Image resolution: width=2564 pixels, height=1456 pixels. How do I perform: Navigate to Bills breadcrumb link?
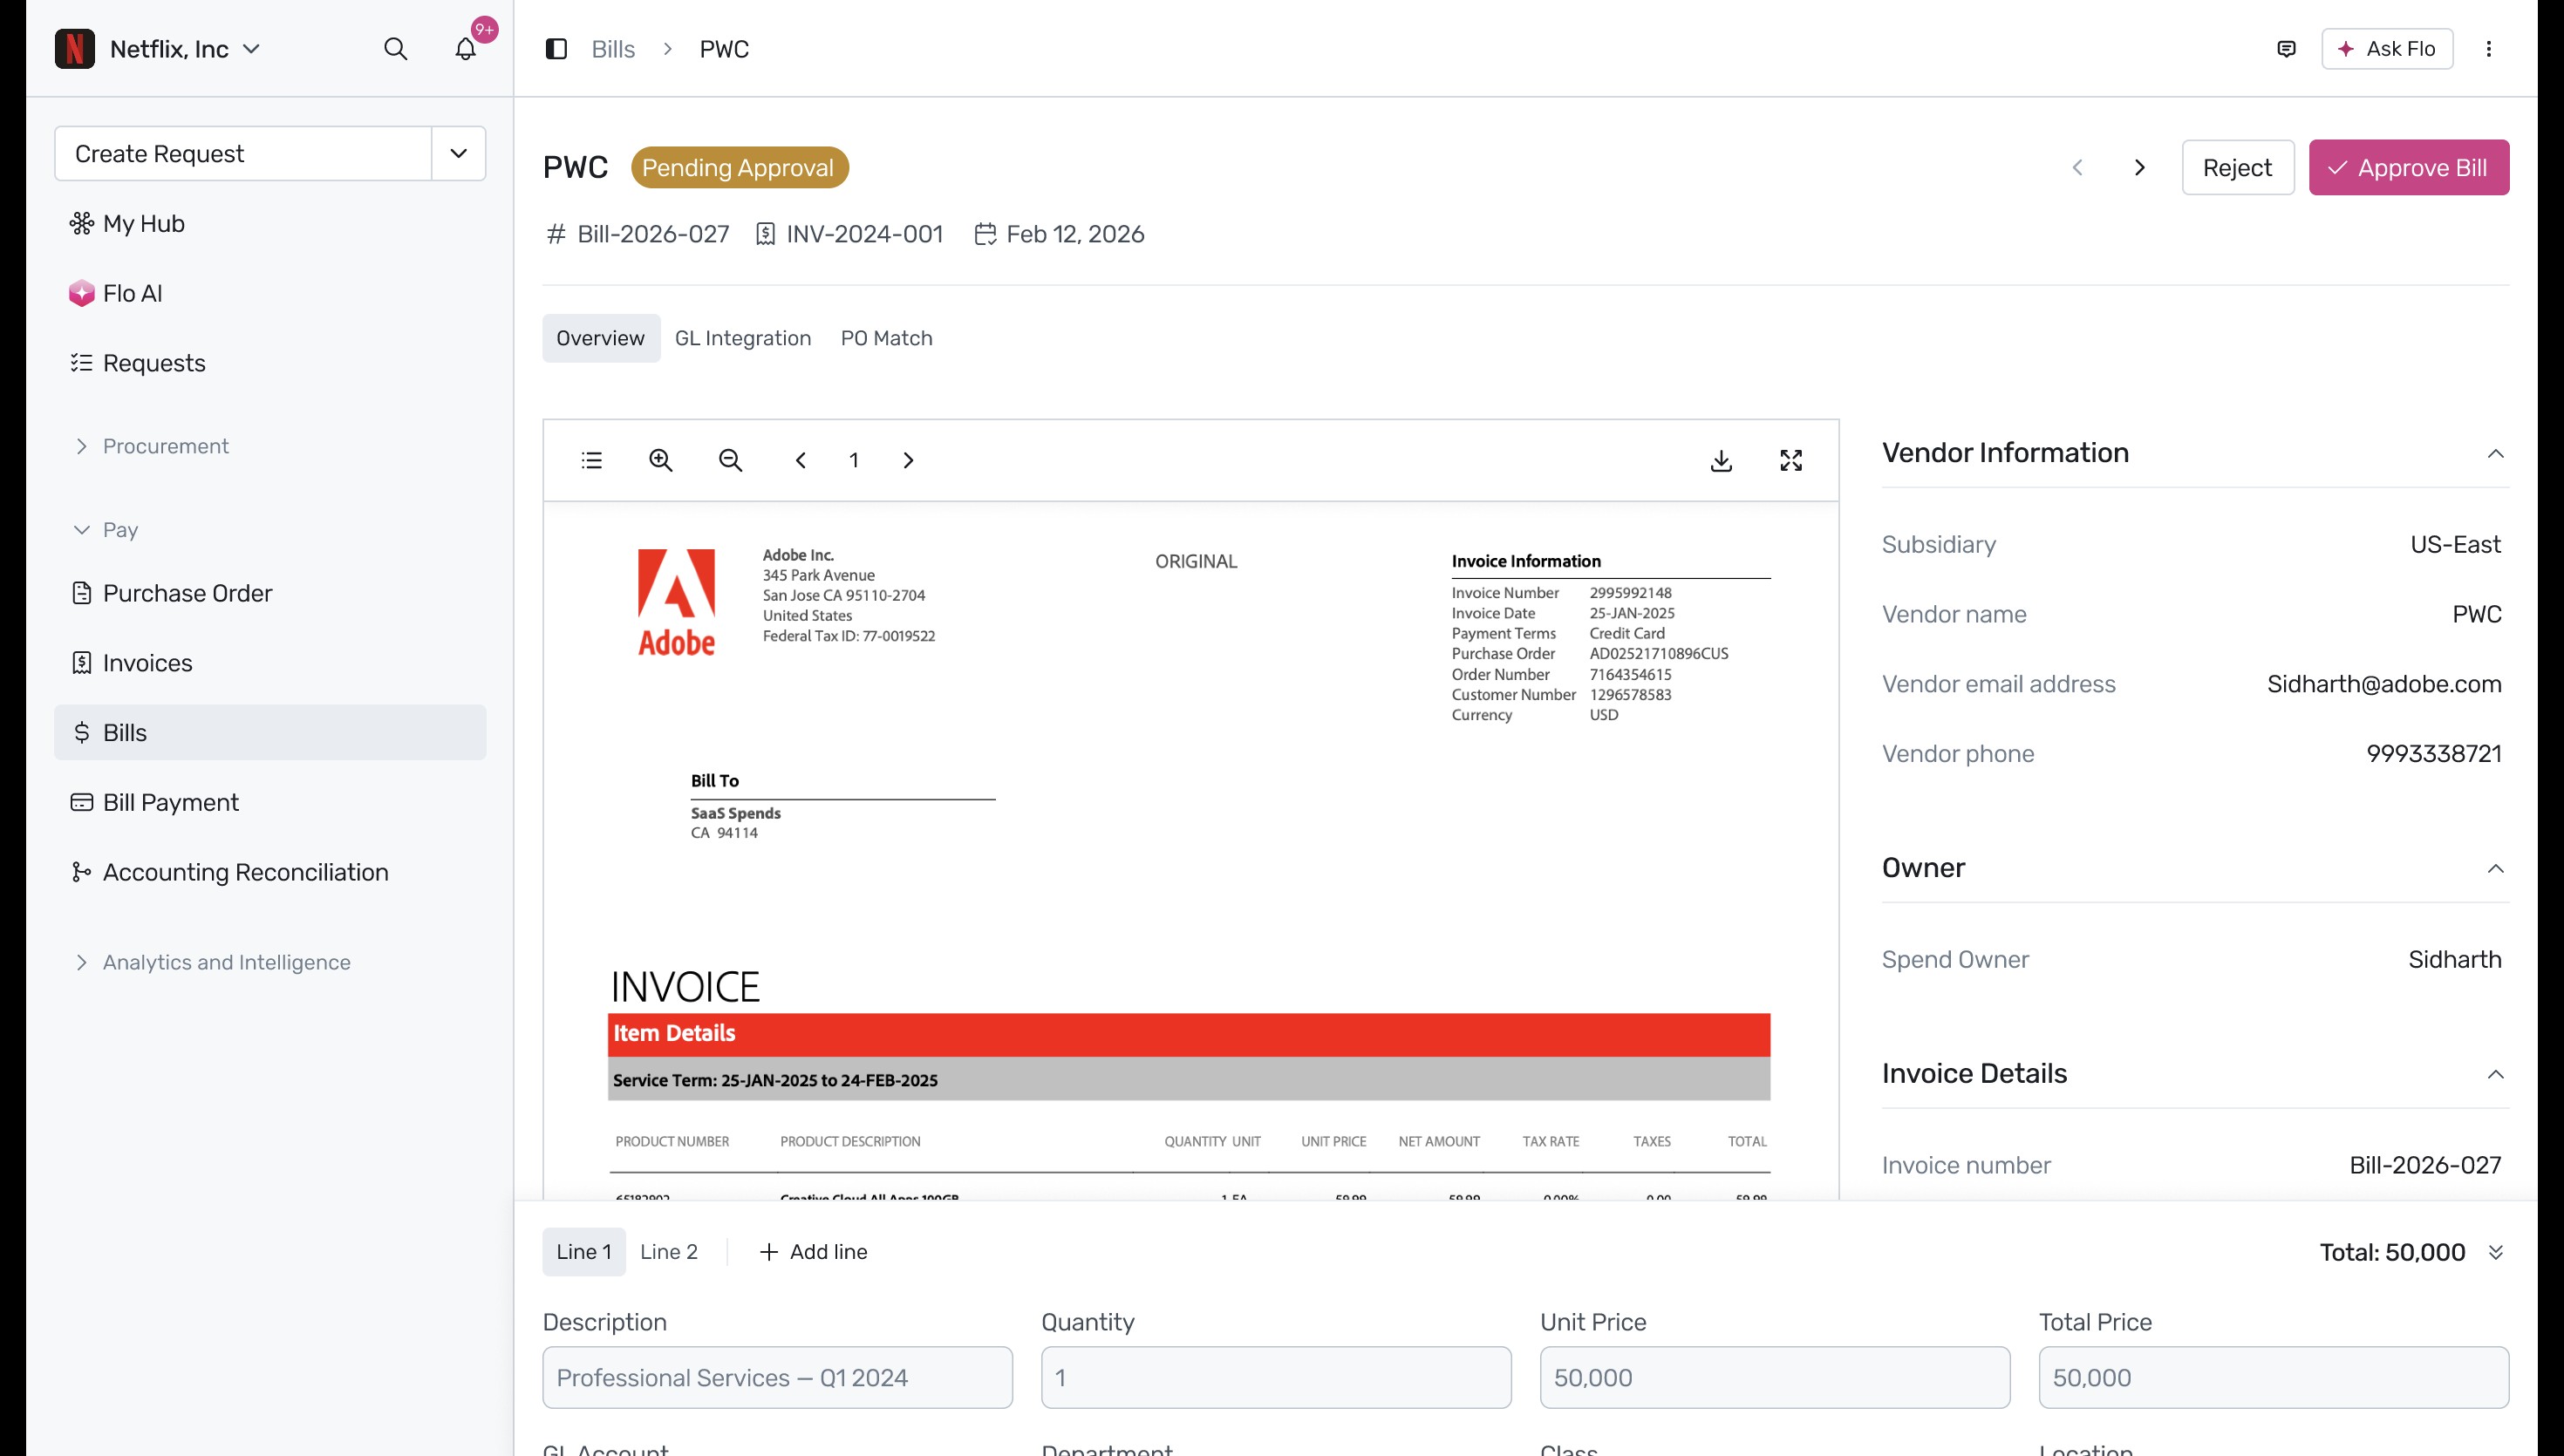coord(613,49)
